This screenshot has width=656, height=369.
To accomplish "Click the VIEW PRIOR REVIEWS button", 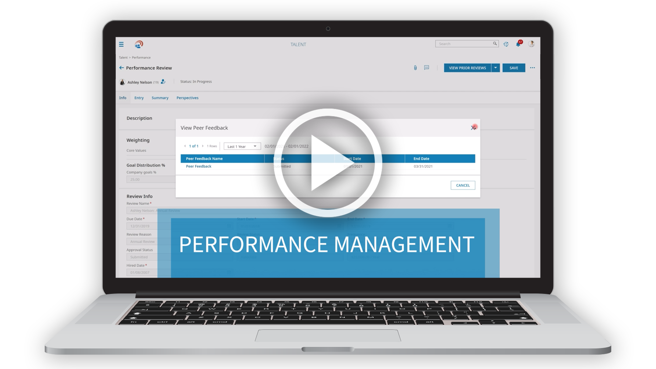I will 467,68.
